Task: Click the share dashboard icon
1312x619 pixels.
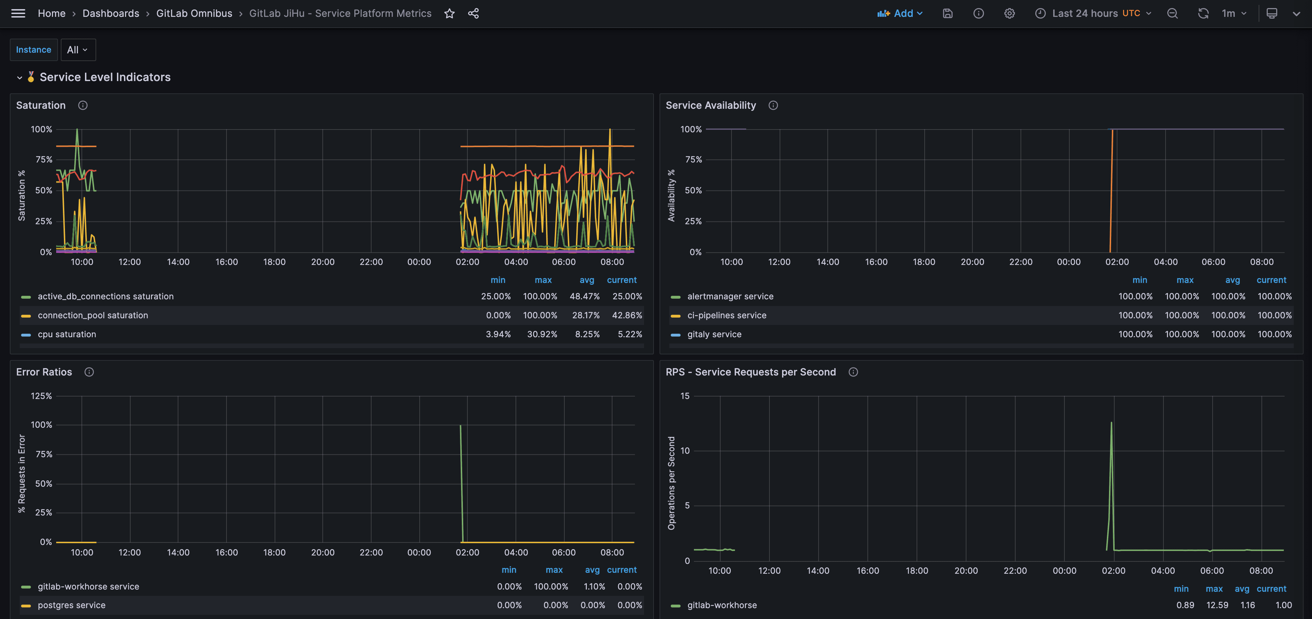Action: click(x=473, y=13)
